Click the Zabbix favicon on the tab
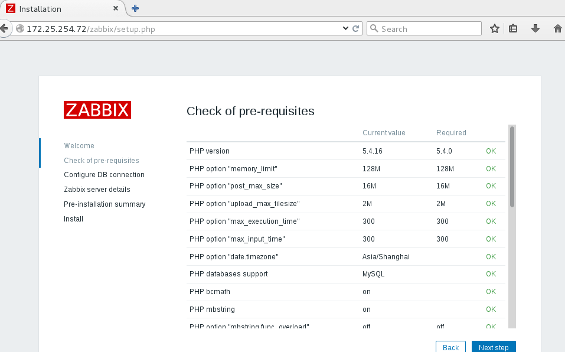The height and width of the screenshot is (352, 565). coord(11,8)
